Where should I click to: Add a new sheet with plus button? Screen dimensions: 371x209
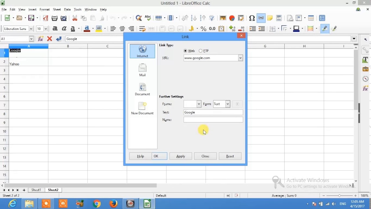(x=24, y=190)
